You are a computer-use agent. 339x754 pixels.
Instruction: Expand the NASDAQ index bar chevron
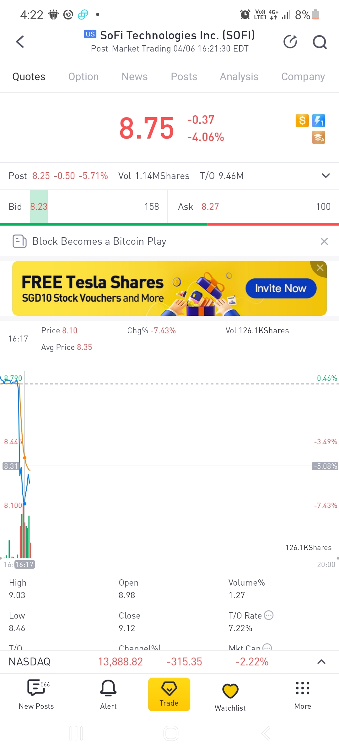click(321, 662)
